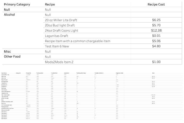Screen dimensions: 184x123
Task: Click the 20 oz Miller Lite Draft recipe
Action: click(x=61, y=20)
